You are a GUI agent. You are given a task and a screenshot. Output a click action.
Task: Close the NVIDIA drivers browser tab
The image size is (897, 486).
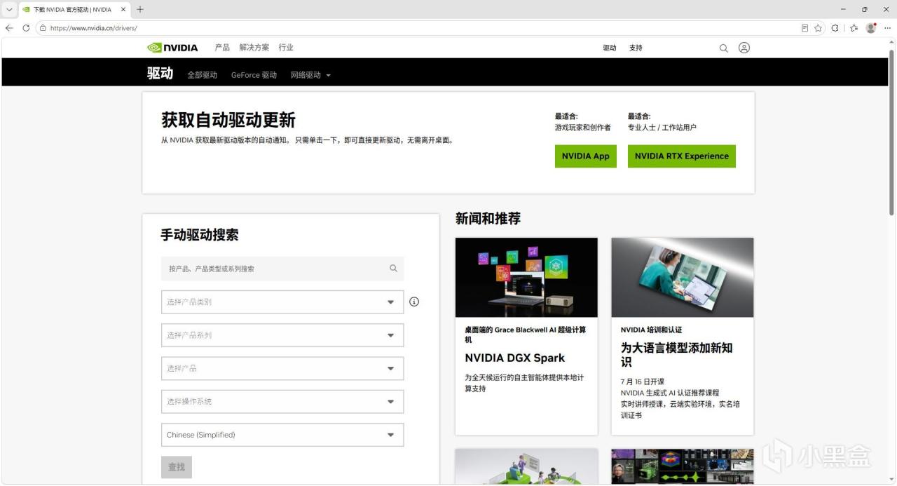point(123,10)
